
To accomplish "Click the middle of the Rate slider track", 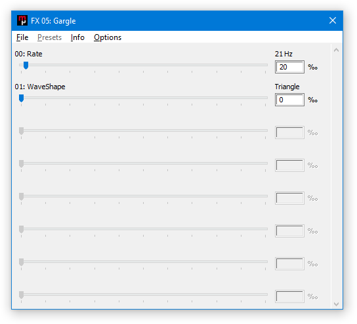I will (144, 65).
